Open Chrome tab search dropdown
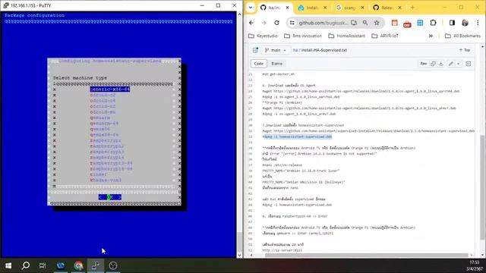The width and height of the screenshot is (486, 273). point(251,8)
